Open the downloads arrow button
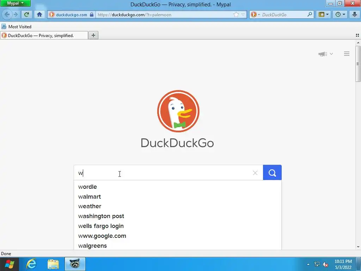 pos(354,14)
